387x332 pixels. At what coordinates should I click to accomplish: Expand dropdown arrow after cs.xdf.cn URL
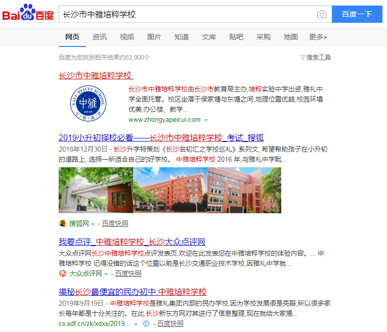pos(136,324)
